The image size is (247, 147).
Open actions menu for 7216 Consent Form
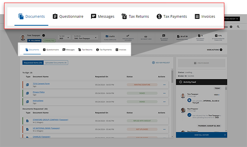pos(164,85)
